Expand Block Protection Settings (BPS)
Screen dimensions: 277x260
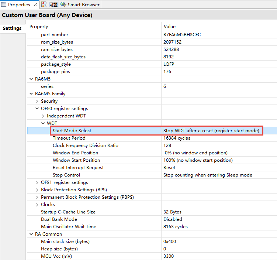(x=37, y=190)
